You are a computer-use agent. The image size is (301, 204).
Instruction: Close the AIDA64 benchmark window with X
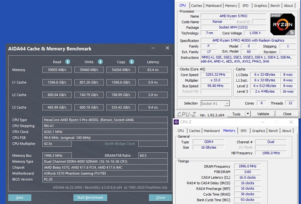[x=167, y=48]
